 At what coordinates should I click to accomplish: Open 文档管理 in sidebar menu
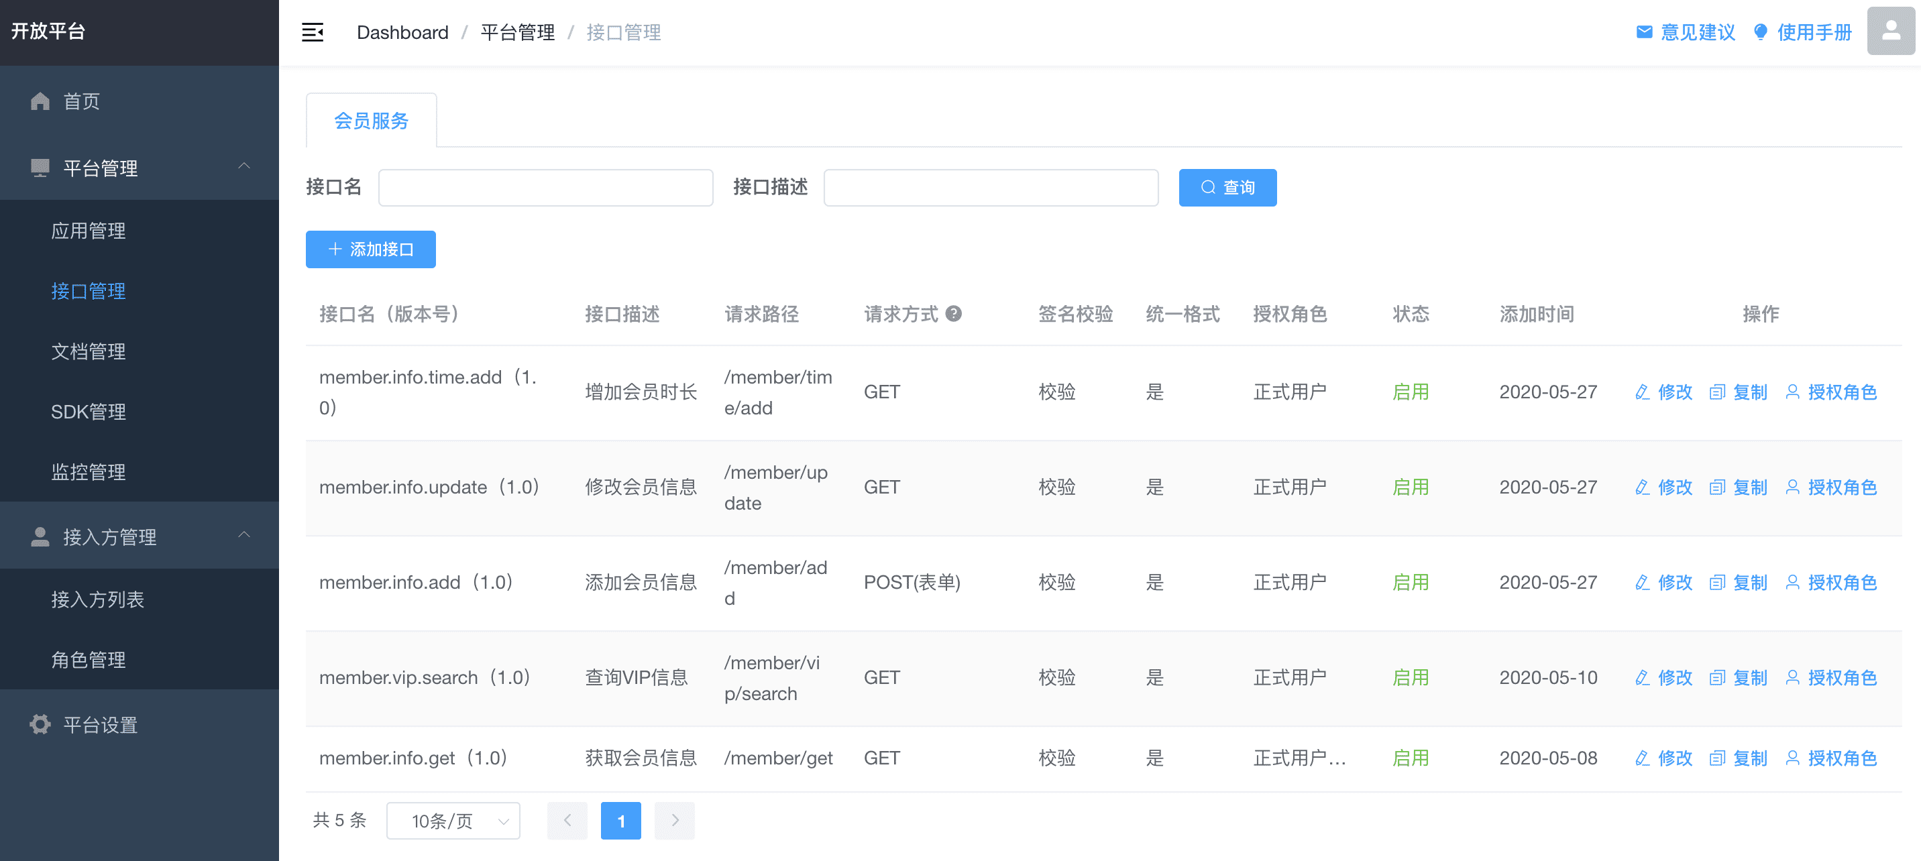[88, 351]
